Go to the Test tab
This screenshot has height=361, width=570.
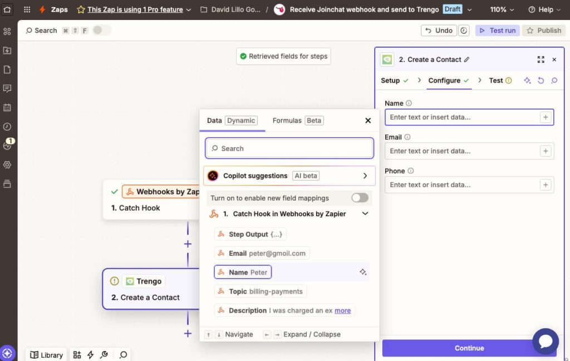(500, 80)
